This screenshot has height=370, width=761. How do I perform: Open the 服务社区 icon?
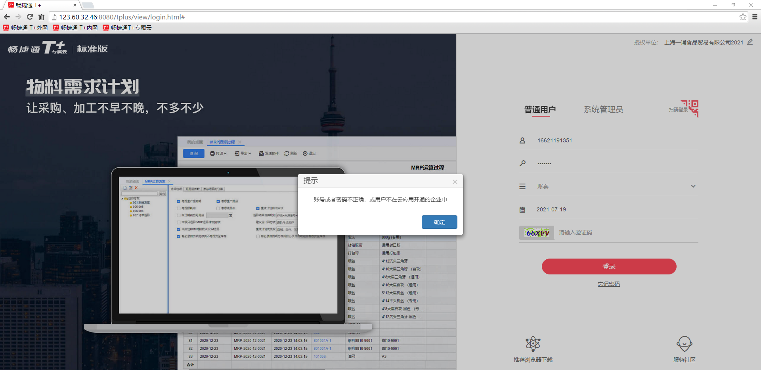pyautogui.click(x=685, y=344)
